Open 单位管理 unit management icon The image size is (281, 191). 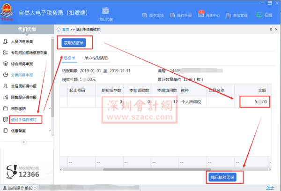[x=229, y=15]
